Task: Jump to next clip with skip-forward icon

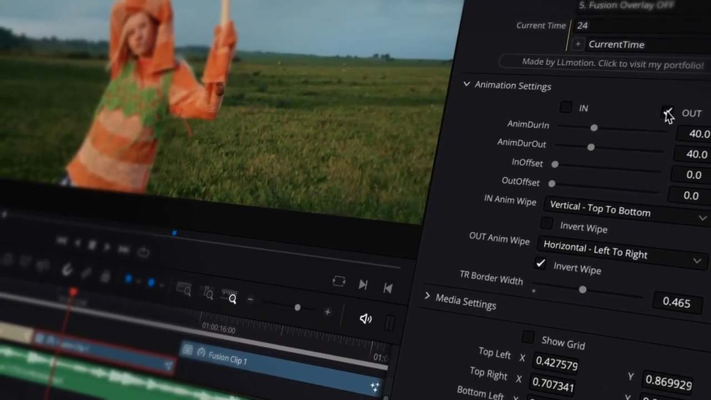Action: coord(363,284)
